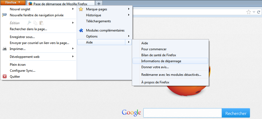
Task: Toggle Plein écran mode
Action: [18, 64]
